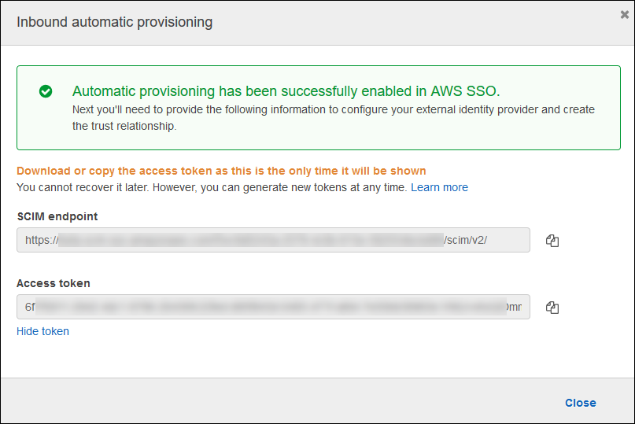Viewport: 635px width, 424px height.
Task: Dismiss dialog with the top-right X
Action: click(x=624, y=14)
